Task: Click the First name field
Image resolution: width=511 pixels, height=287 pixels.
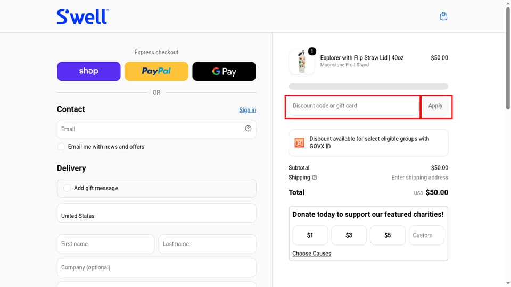Action: coord(105,244)
